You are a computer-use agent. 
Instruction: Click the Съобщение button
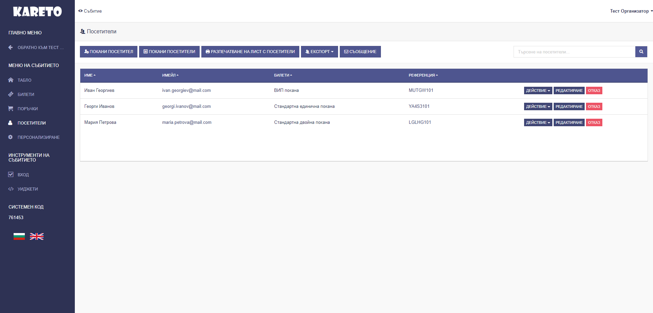(360, 52)
